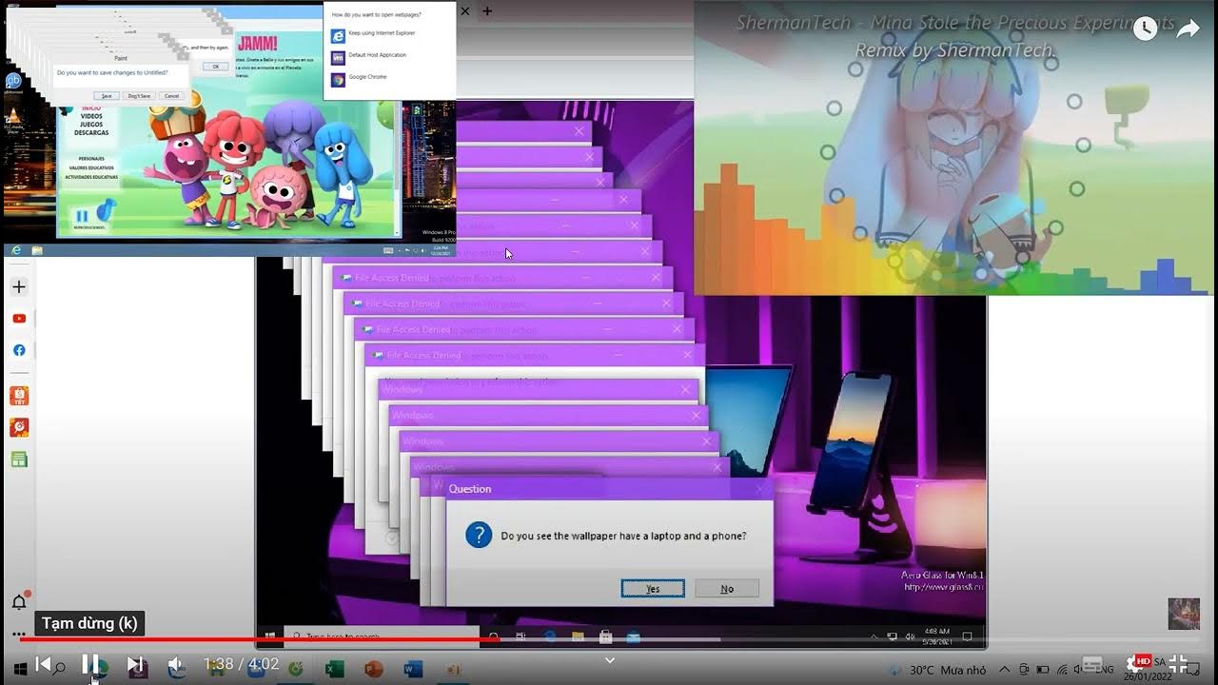Open the DESCARGAS menu on the Jamm page
The image size is (1218, 685).
[91, 132]
